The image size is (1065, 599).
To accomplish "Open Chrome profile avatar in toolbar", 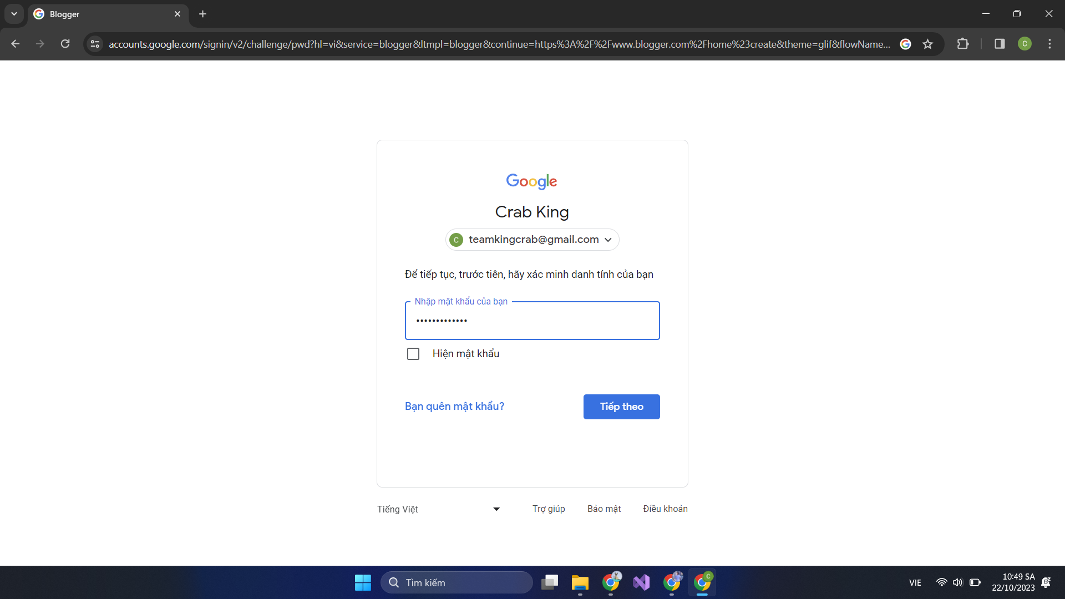I will (1025, 44).
